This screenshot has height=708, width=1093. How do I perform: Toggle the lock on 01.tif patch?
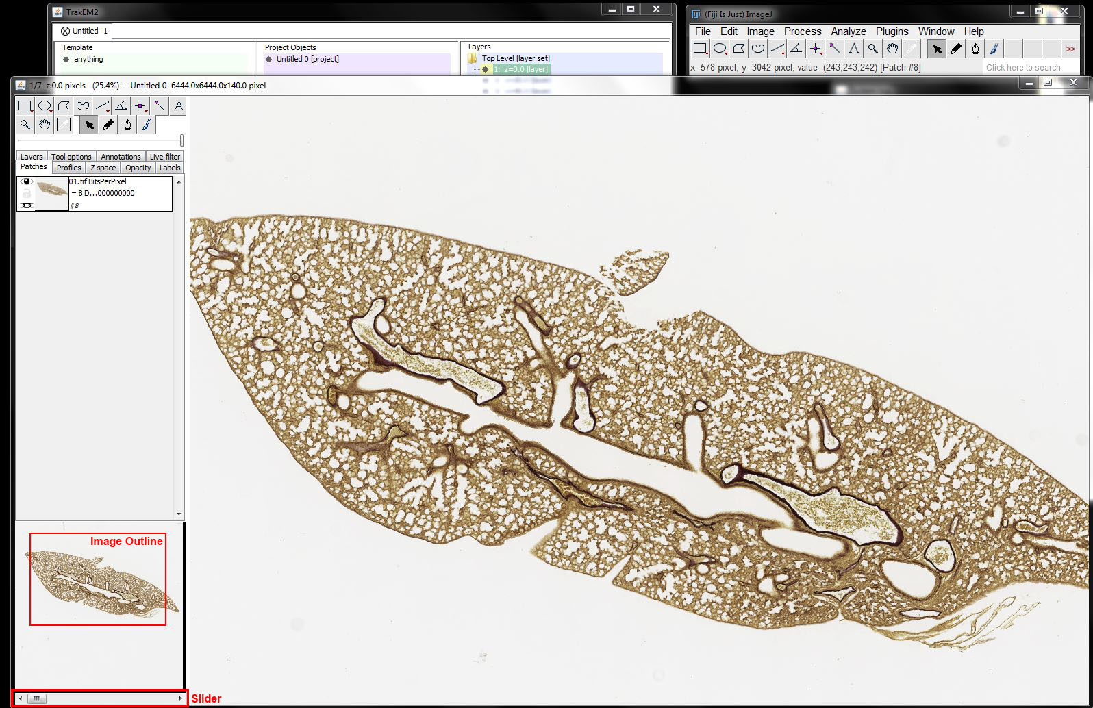pyautogui.click(x=27, y=194)
